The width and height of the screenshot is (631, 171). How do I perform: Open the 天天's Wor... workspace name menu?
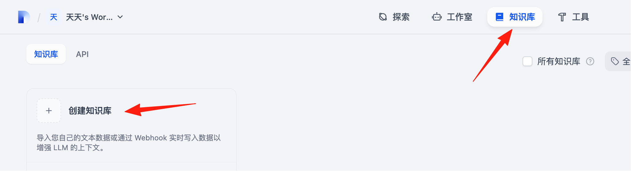(89, 17)
